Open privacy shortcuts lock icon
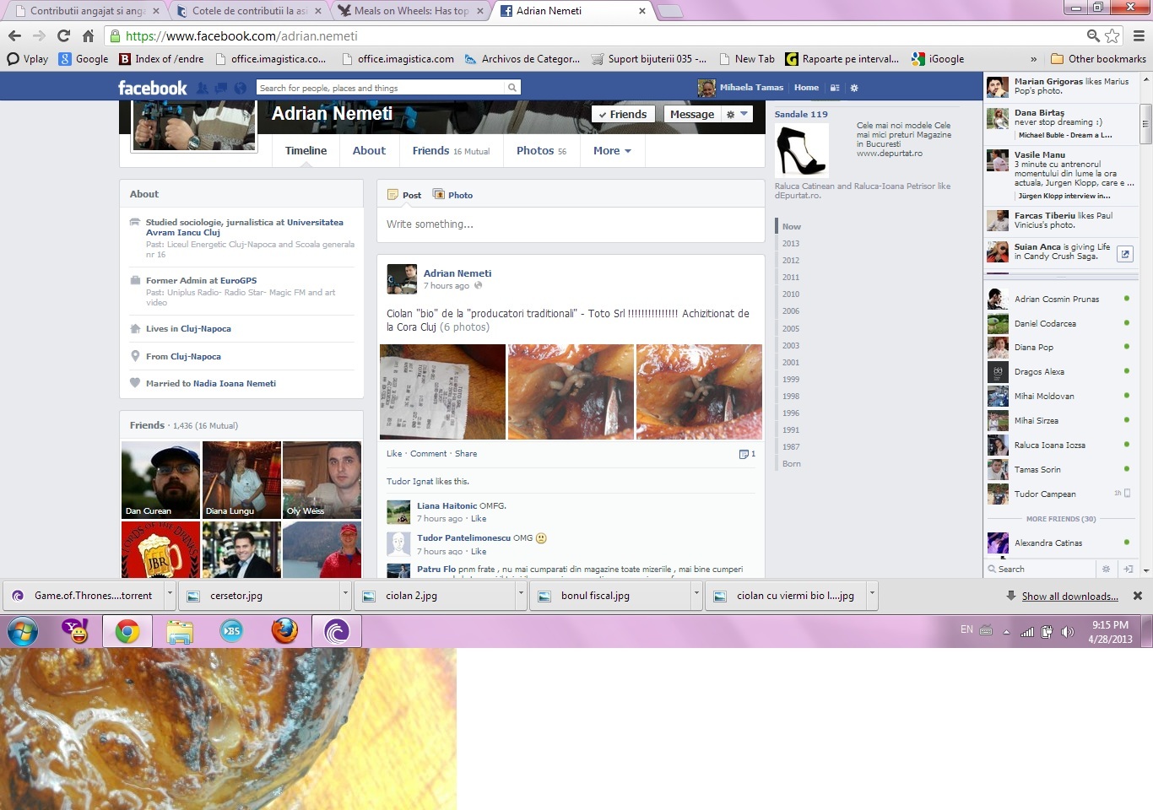1153x810 pixels. pyautogui.click(x=835, y=88)
